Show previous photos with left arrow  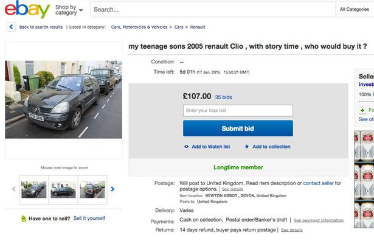[14, 189]
